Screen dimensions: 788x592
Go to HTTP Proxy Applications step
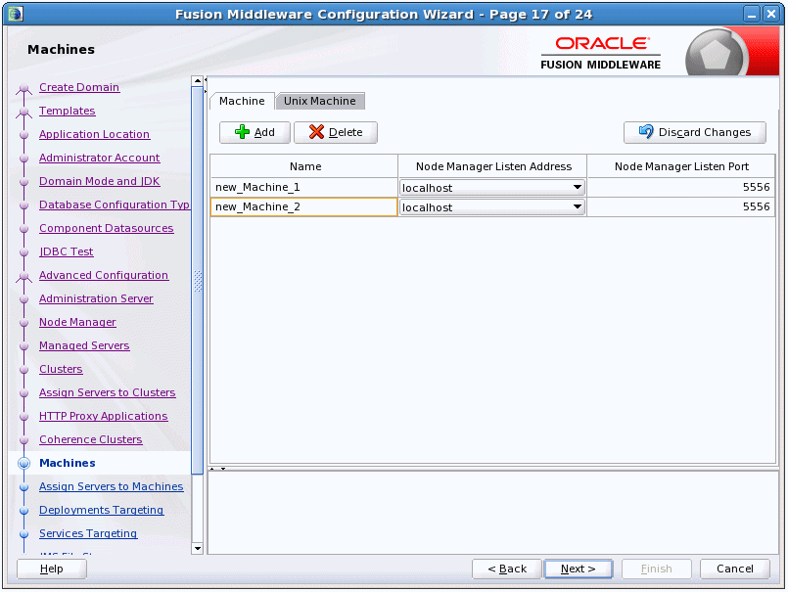104,416
